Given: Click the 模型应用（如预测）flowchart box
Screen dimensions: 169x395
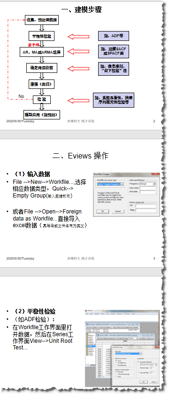Looking at the screenshot, I should (41, 115).
